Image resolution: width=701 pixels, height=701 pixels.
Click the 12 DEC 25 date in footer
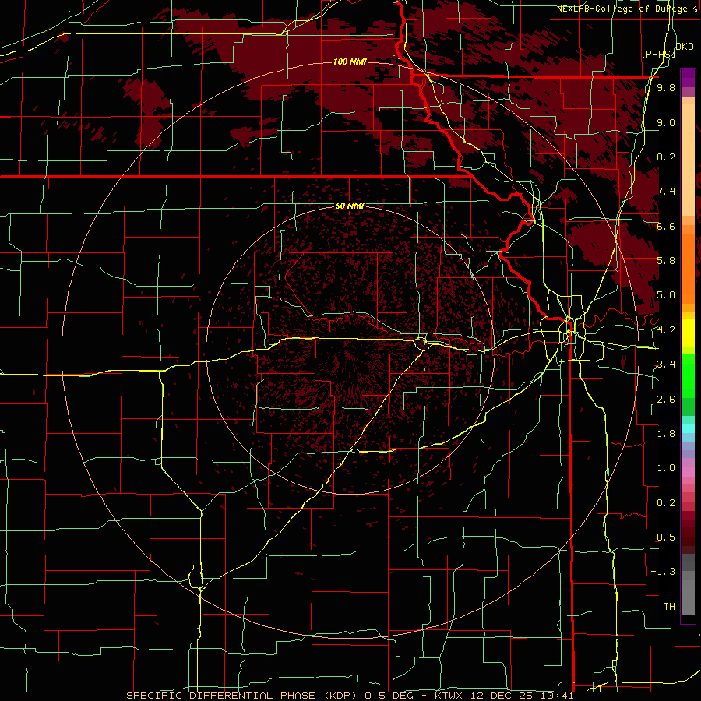tap(501, 696)
